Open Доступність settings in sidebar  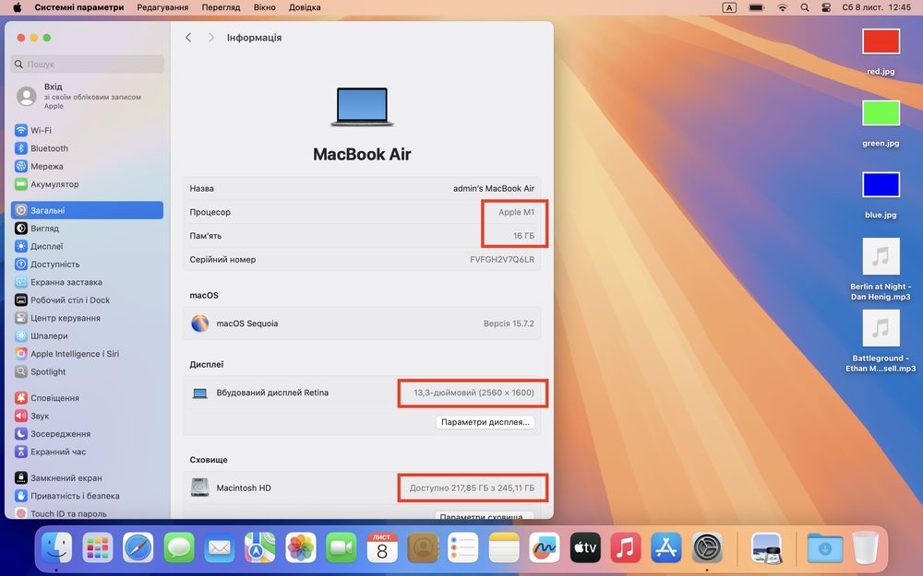click(87, 264)
